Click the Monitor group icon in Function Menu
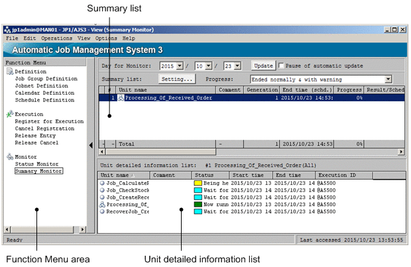 (x=9, y=157)
